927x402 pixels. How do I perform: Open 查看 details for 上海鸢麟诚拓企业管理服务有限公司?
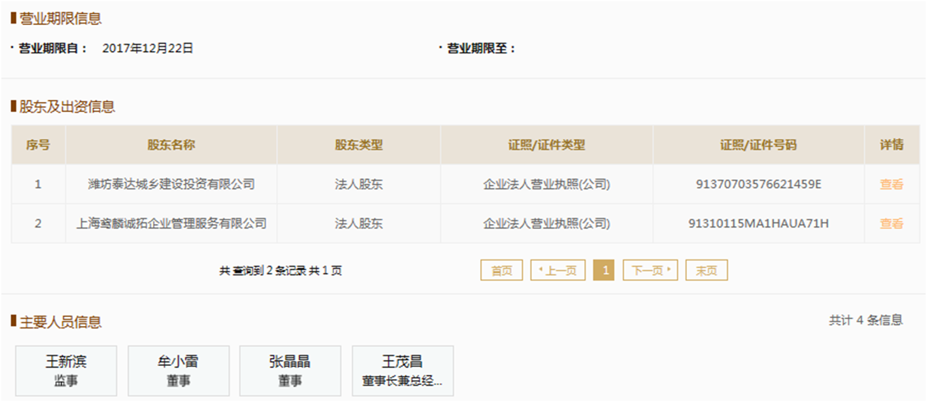[x=891, y=223]
